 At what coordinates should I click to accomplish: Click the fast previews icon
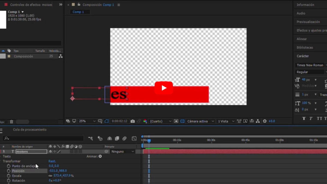pos(245,121)
